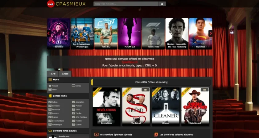259x138 pixels.
Task: Open the Thriller genre link
Action: (x=79, y=113)
